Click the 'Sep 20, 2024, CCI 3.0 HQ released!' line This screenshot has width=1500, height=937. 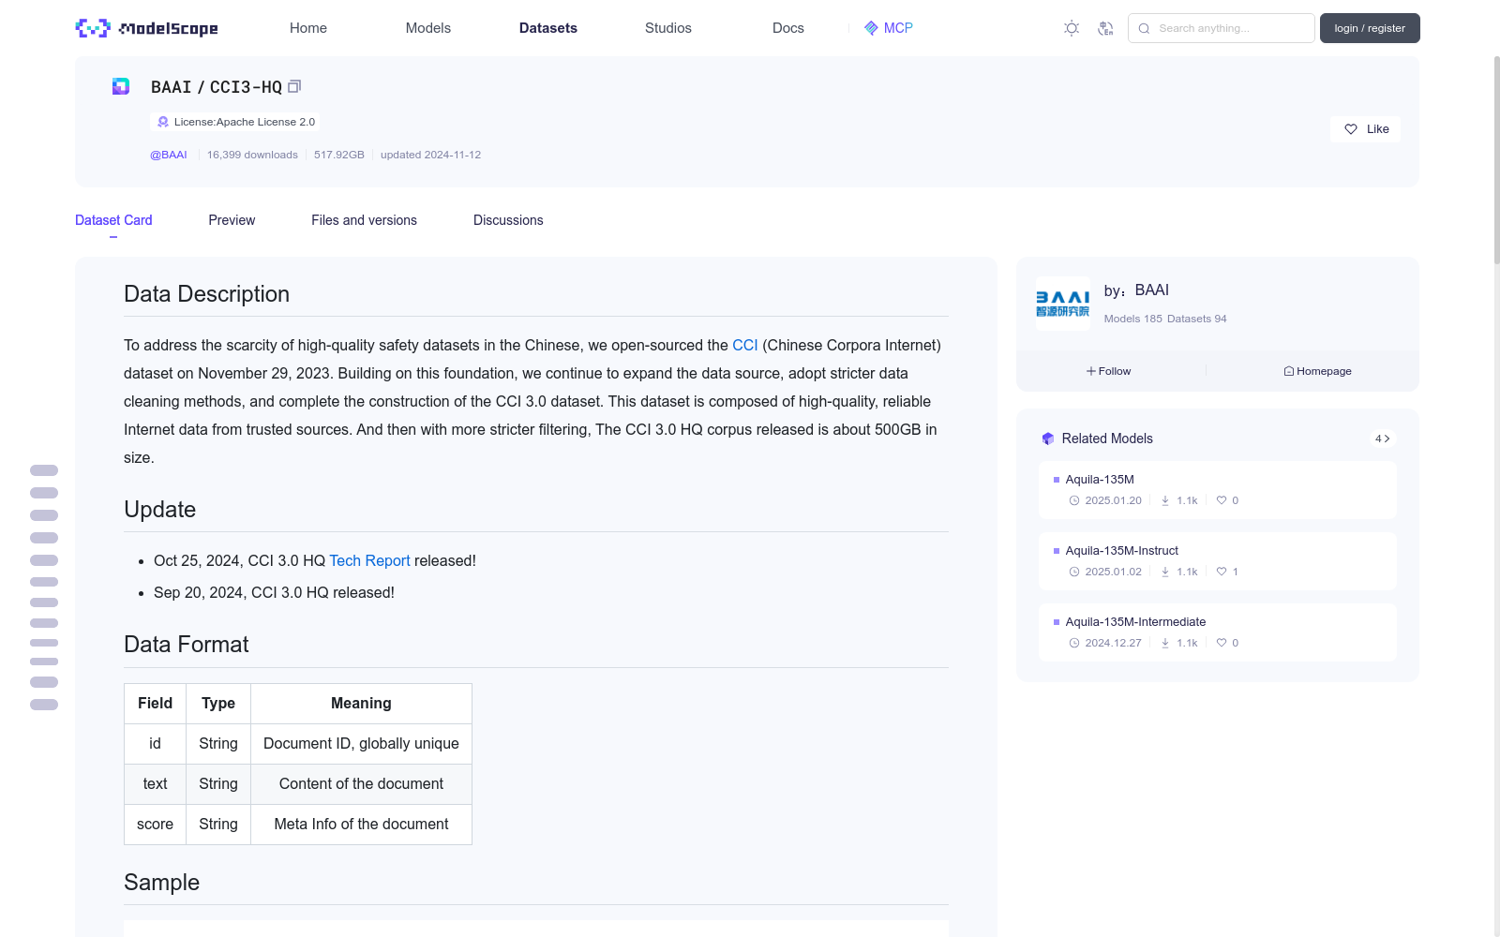[x=274, y=592]
